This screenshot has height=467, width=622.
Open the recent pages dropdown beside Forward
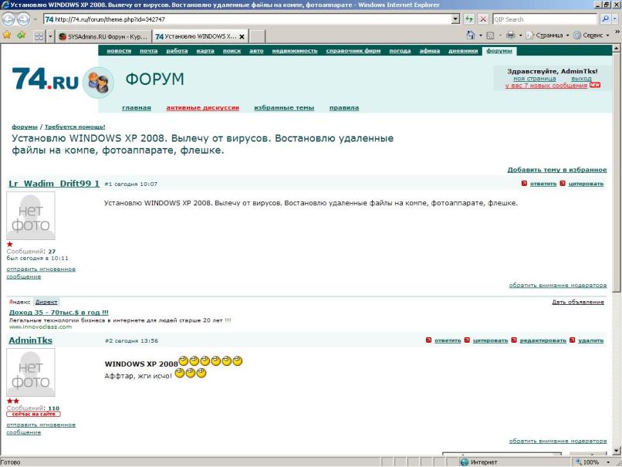pos(35,19)
